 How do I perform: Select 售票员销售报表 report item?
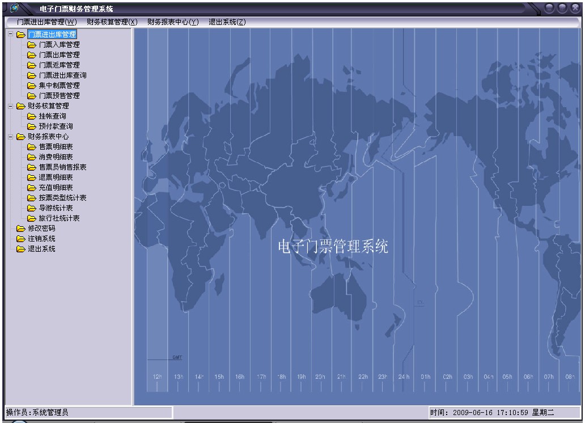tap(62, 167)
